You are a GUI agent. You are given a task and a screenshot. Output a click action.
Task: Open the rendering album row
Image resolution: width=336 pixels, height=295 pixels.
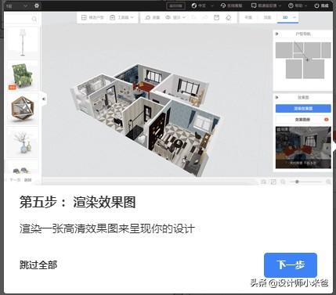(x=303, y=120)
